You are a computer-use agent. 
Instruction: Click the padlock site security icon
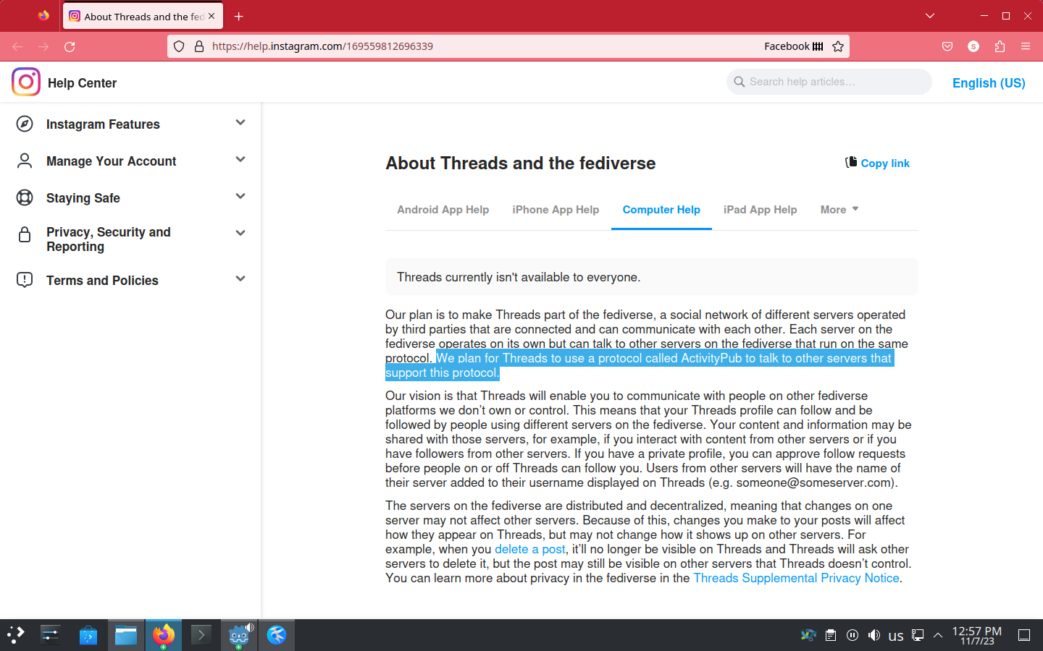(199, 46)
